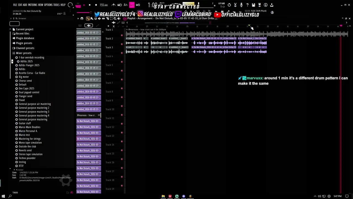The height and width of the screenshot is (199, 353).
Task: Select the Techno pounder preset
Action: [x=27, y=158]
